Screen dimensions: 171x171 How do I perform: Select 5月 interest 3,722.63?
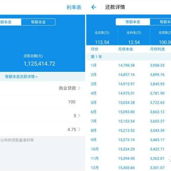(x=157, y=103)
